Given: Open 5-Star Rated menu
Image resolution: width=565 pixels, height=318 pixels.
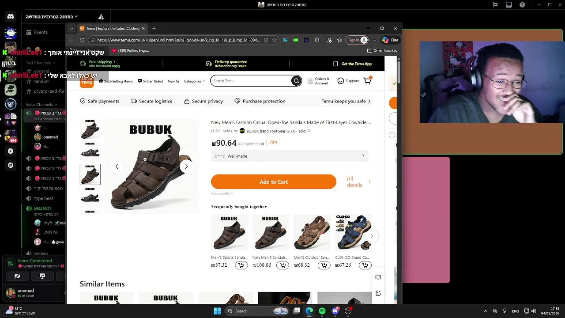Looking at the screenshot, I should coord(150,81).
